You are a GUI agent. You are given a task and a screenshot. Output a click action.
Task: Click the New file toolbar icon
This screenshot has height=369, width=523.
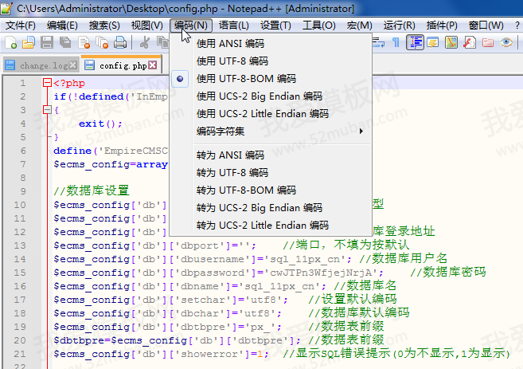coord(10,42)
